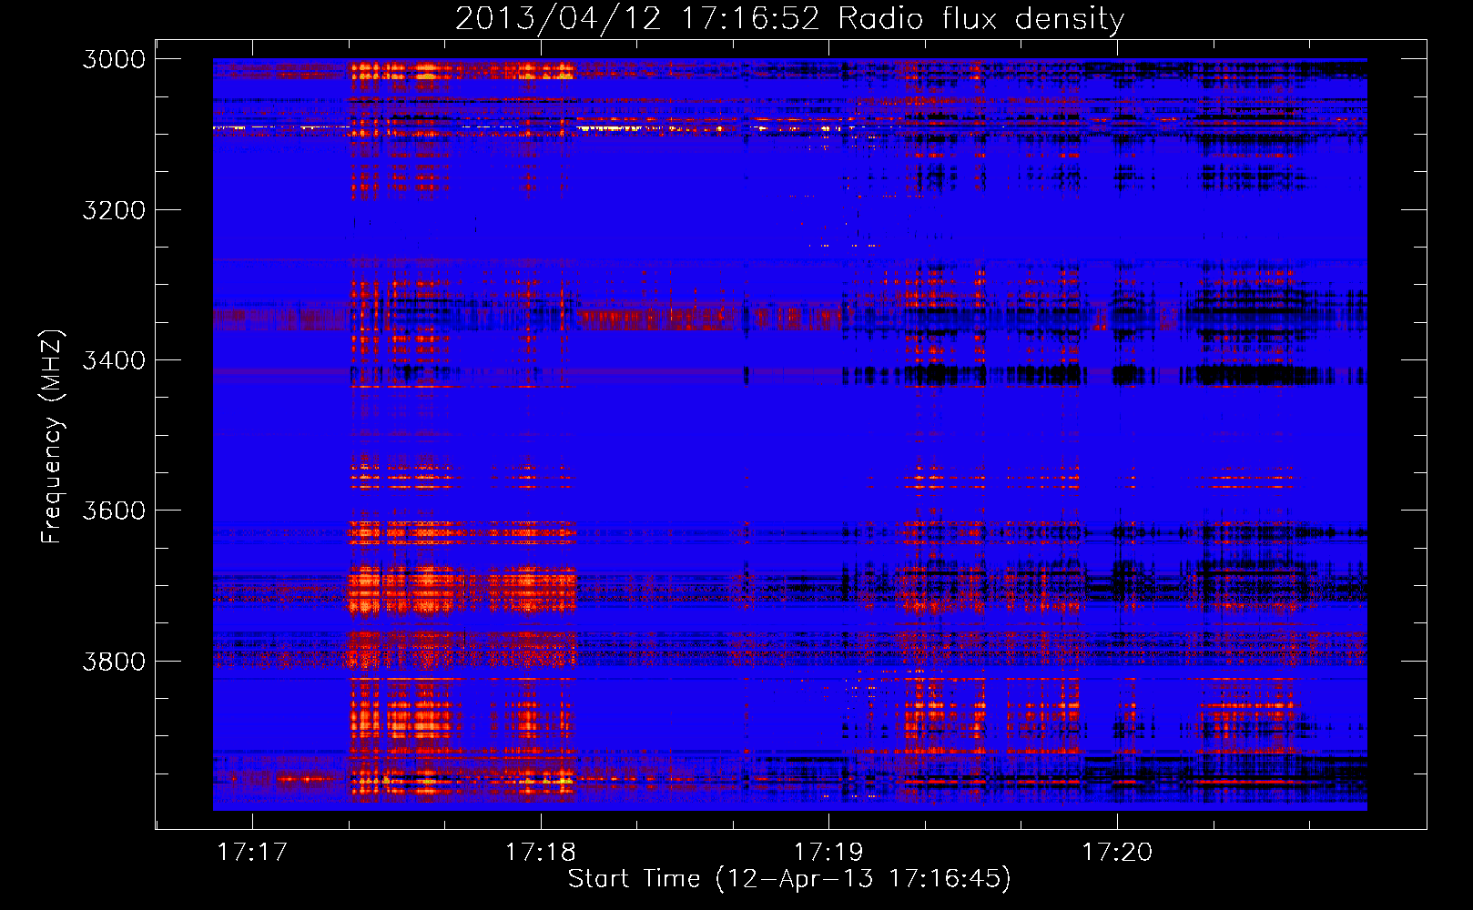Select the 3200 frequency axis label
1473x910 pixels.
(x=114, y=210)
